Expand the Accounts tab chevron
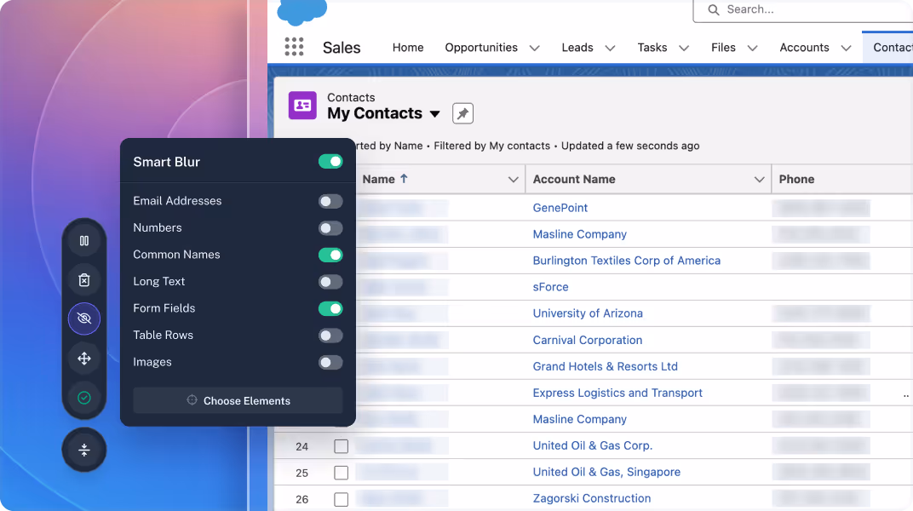 pos(846,48)
